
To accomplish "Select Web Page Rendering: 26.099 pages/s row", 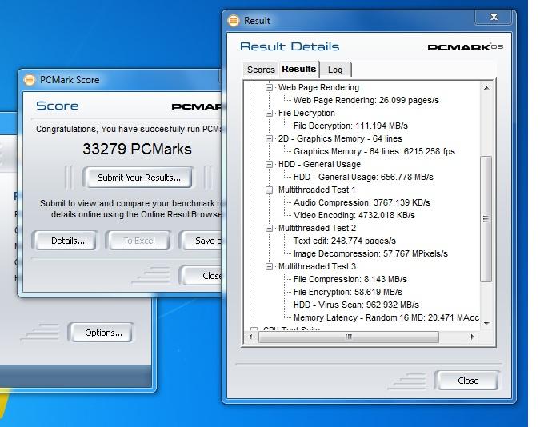I will [366, 100].
